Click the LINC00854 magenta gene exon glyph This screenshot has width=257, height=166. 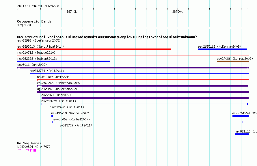tap(35, 150)
